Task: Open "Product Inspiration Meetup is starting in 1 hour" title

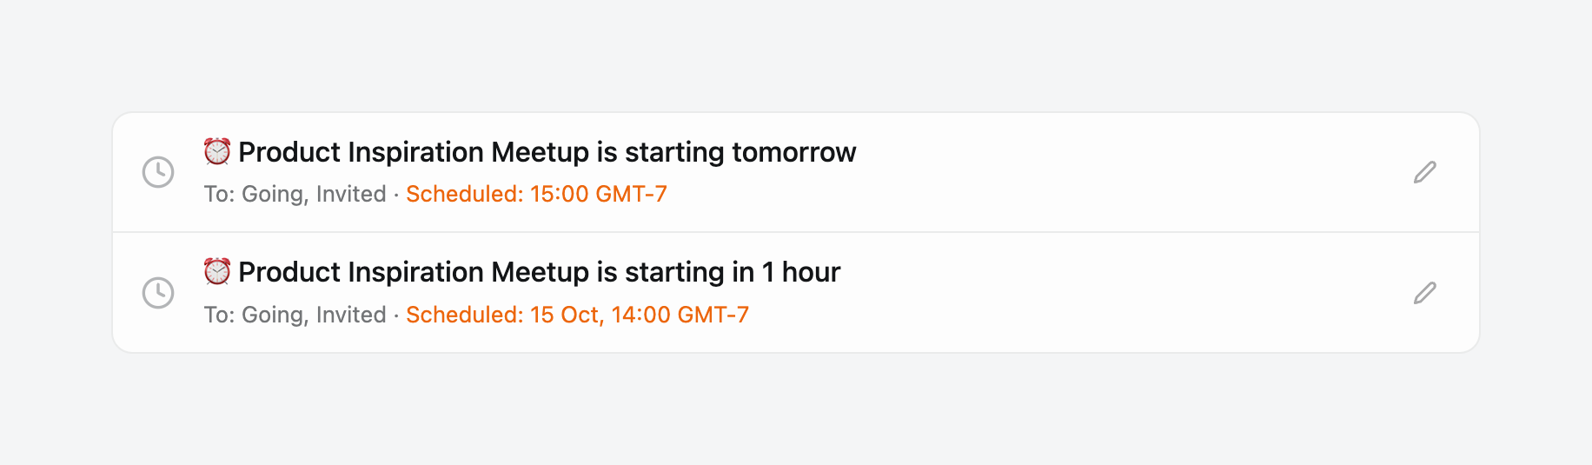Action: click(x=539, y=272)
